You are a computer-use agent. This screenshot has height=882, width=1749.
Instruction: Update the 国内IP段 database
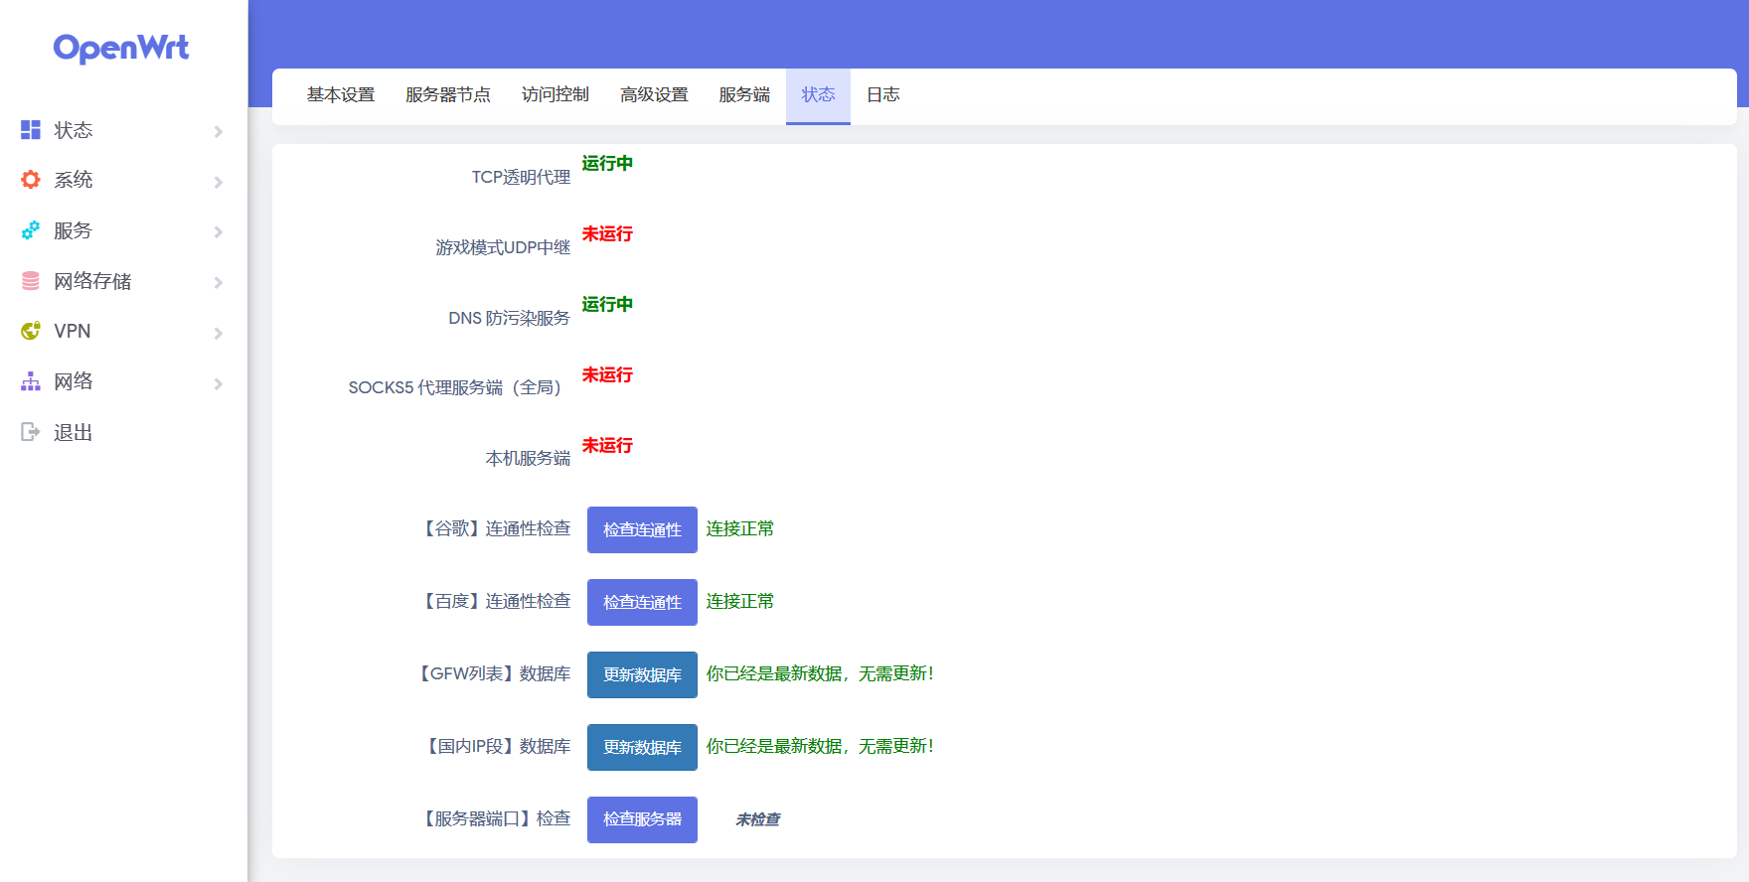point(642,747)
